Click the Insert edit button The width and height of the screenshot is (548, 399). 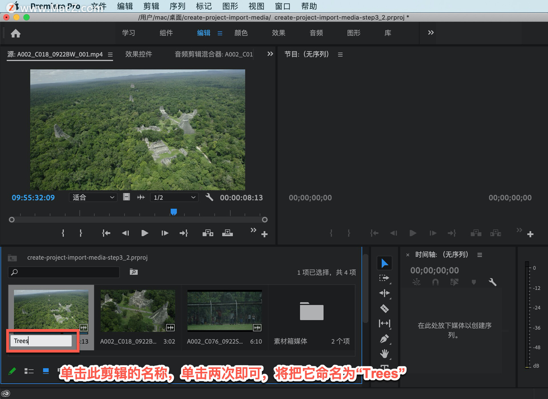coord(208,233)
